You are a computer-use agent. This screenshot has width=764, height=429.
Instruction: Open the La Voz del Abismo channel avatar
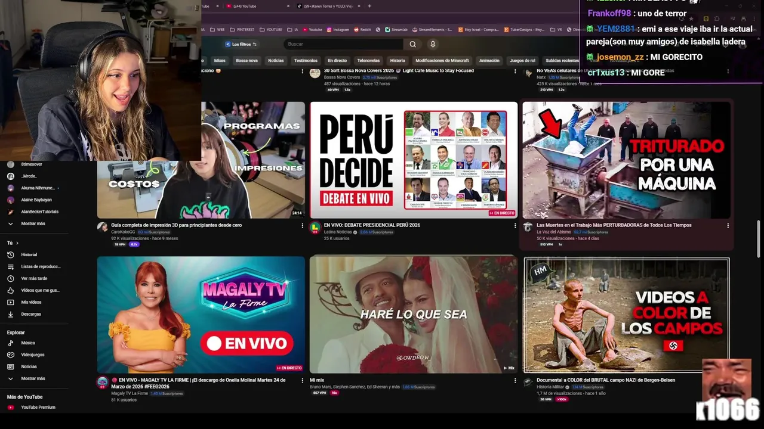click(528, 227)
